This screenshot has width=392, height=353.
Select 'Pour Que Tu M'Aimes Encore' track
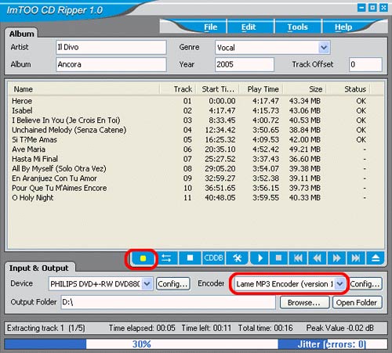[x=60, y=188]
